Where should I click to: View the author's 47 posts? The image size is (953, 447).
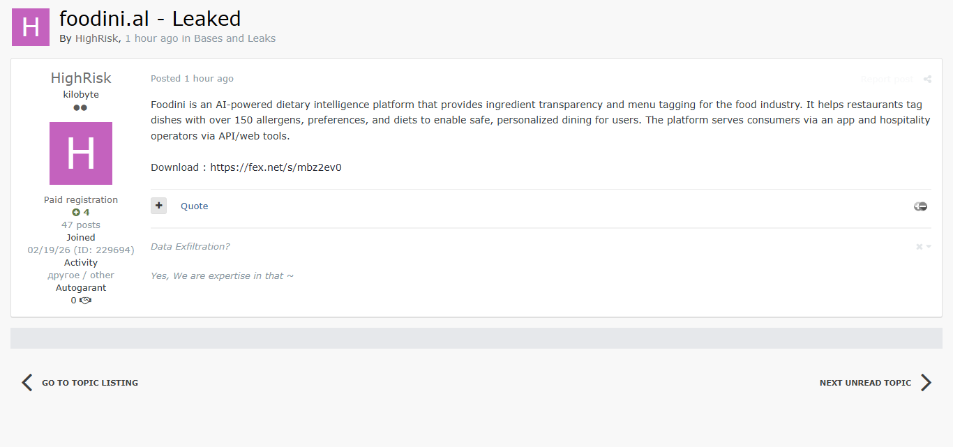[x=81, y=225]
